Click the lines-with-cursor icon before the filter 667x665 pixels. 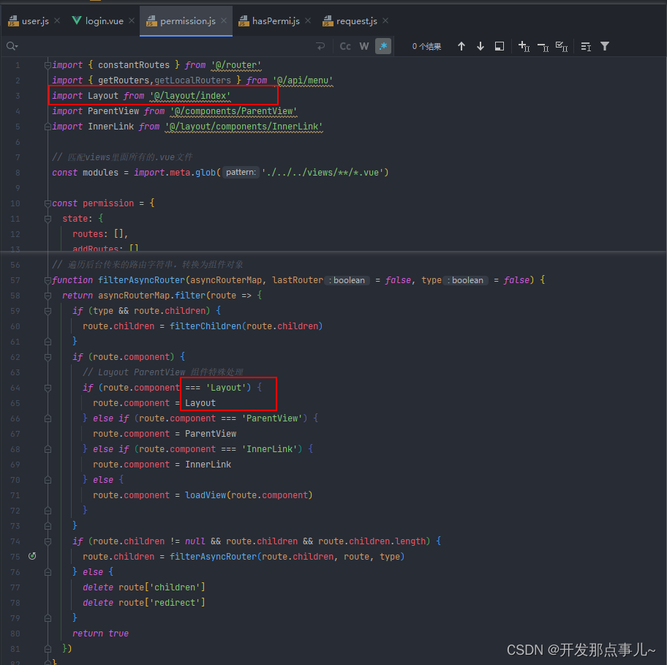[x=586, y=46]
